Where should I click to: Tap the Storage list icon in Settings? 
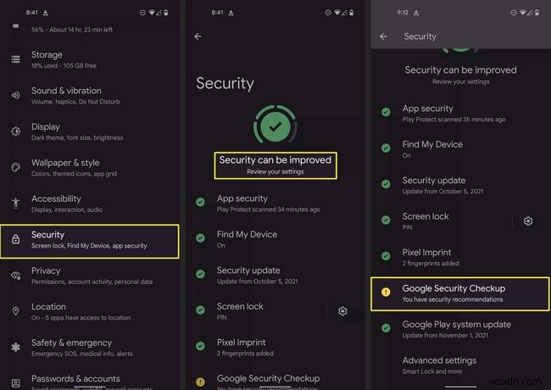pyautogui.click(x=16, y=59)
